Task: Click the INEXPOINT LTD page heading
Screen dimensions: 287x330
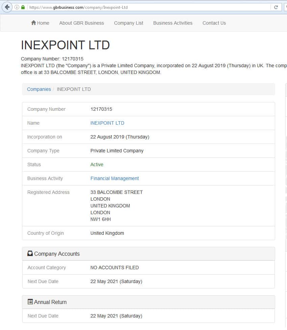Action: point(65,45)
